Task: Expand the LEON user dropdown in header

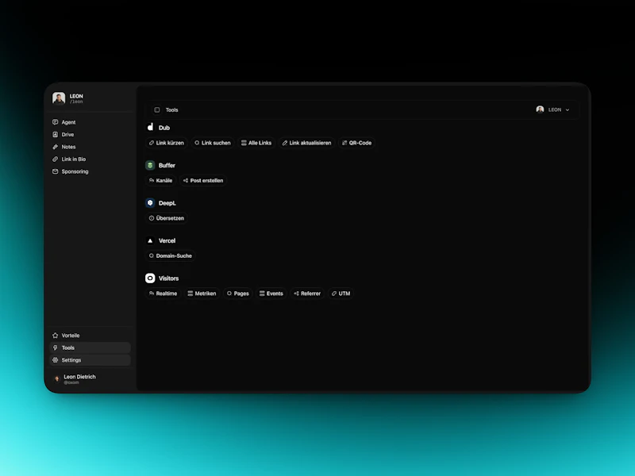Action: [552, 109]
